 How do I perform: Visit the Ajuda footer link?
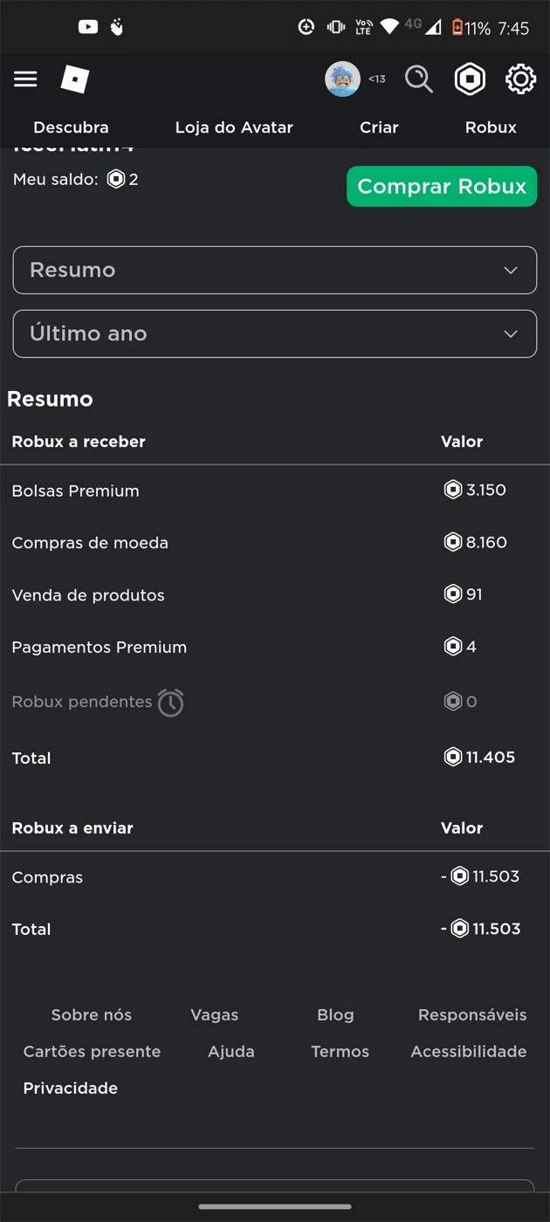point(231,1052)
